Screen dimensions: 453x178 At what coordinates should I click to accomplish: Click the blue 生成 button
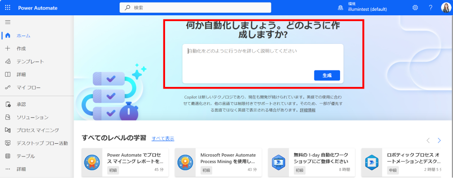click(x=327, y=75)
